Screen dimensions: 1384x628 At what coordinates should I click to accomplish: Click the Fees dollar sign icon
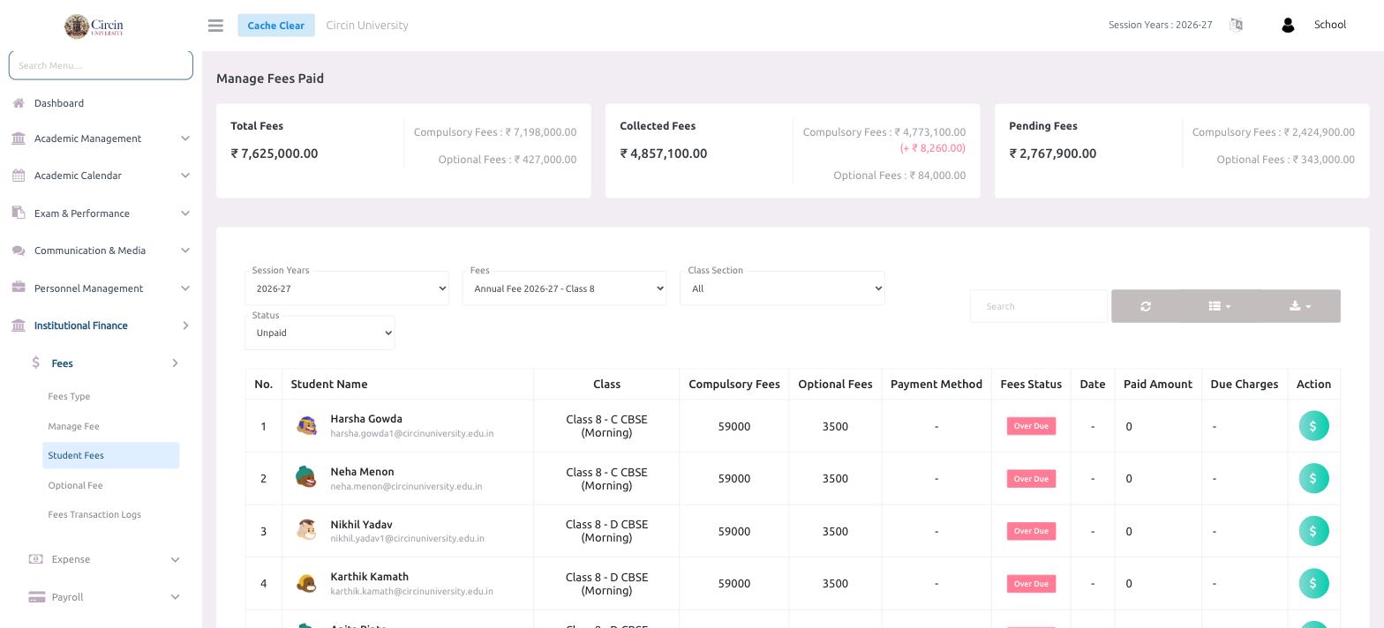click(x=35, y=363)
